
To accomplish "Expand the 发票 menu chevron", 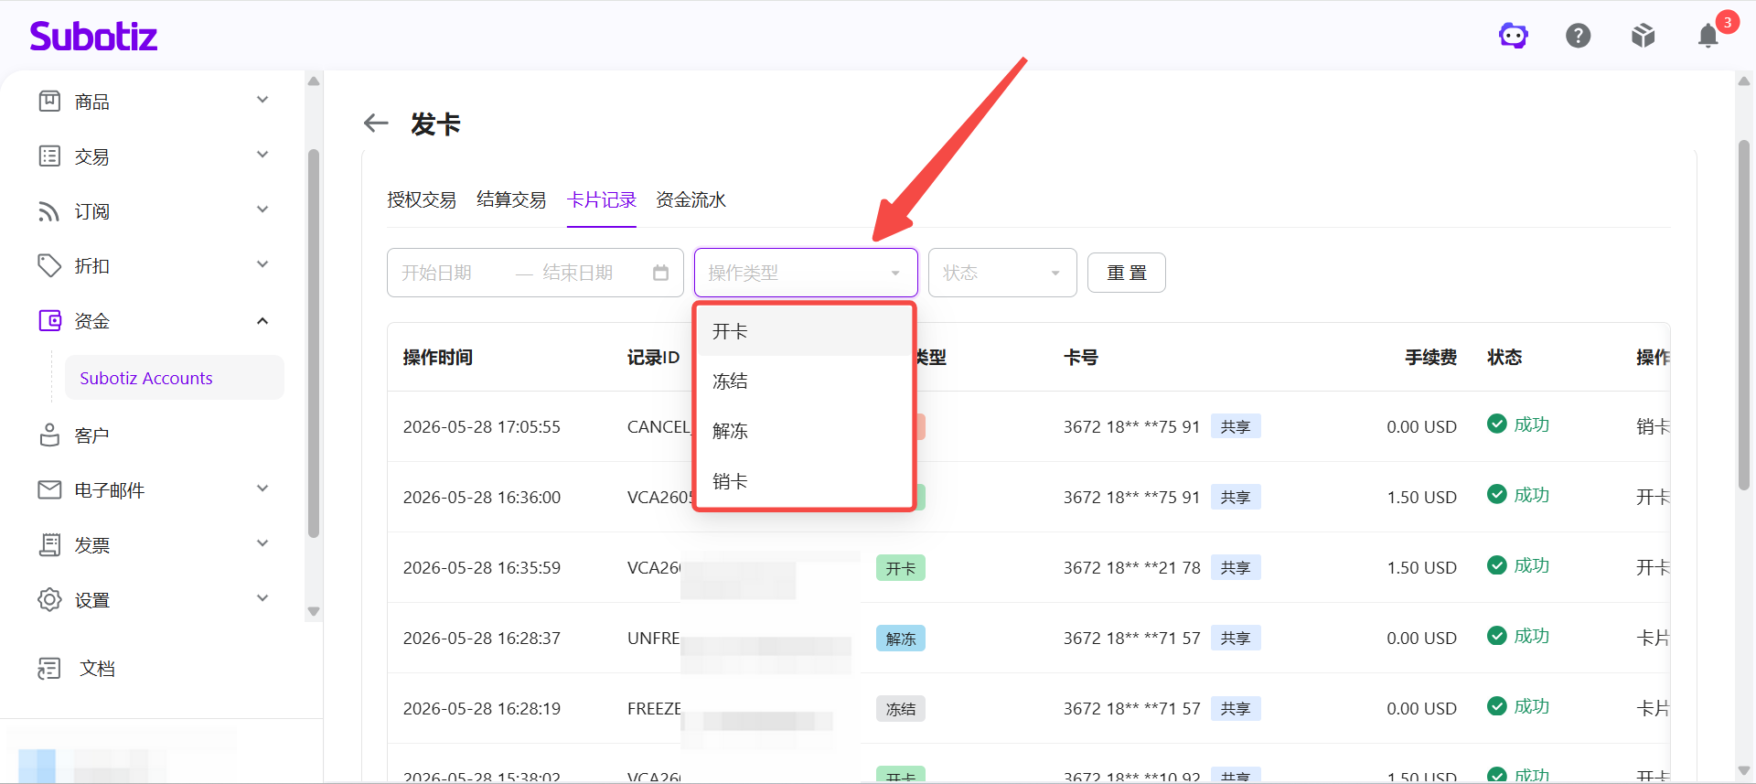I will tap(262, 543).
